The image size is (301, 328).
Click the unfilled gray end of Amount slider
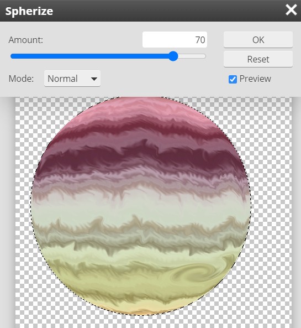192,56
